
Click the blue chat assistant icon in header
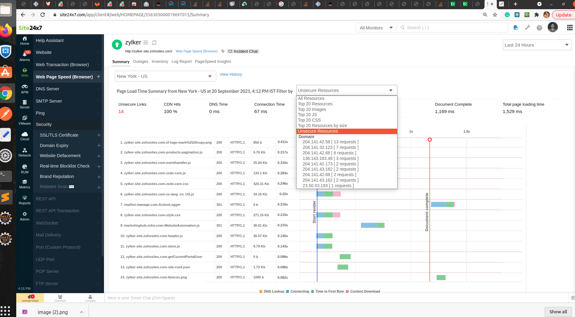[x=516, y=28]
